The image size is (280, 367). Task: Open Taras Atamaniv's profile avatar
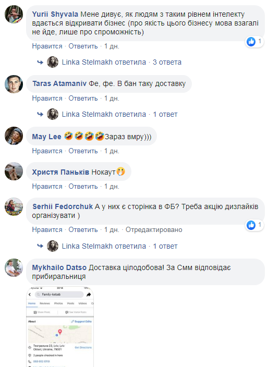pos(14,84)
